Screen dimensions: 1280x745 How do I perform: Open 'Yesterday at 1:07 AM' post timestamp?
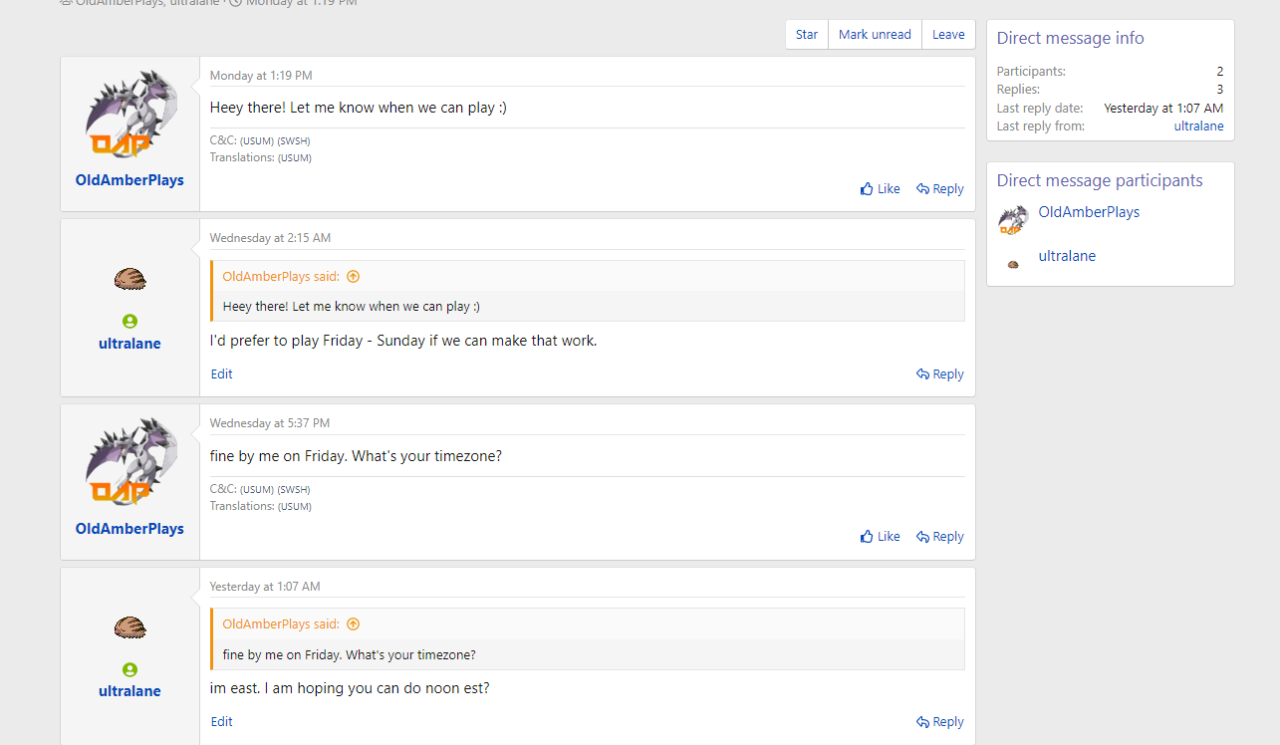[265, 587]
